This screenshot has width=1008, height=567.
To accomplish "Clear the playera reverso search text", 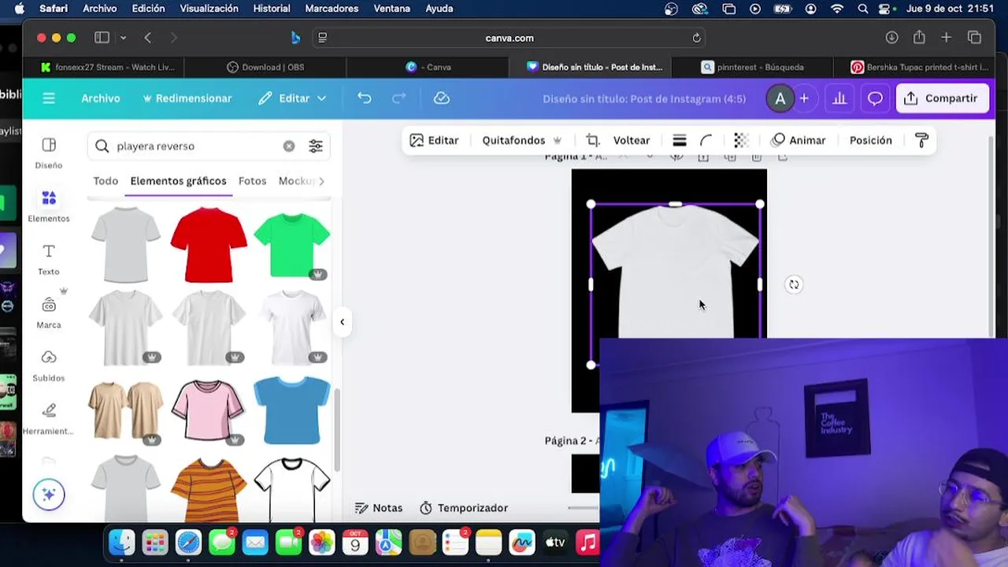I will tap(289, 146).
